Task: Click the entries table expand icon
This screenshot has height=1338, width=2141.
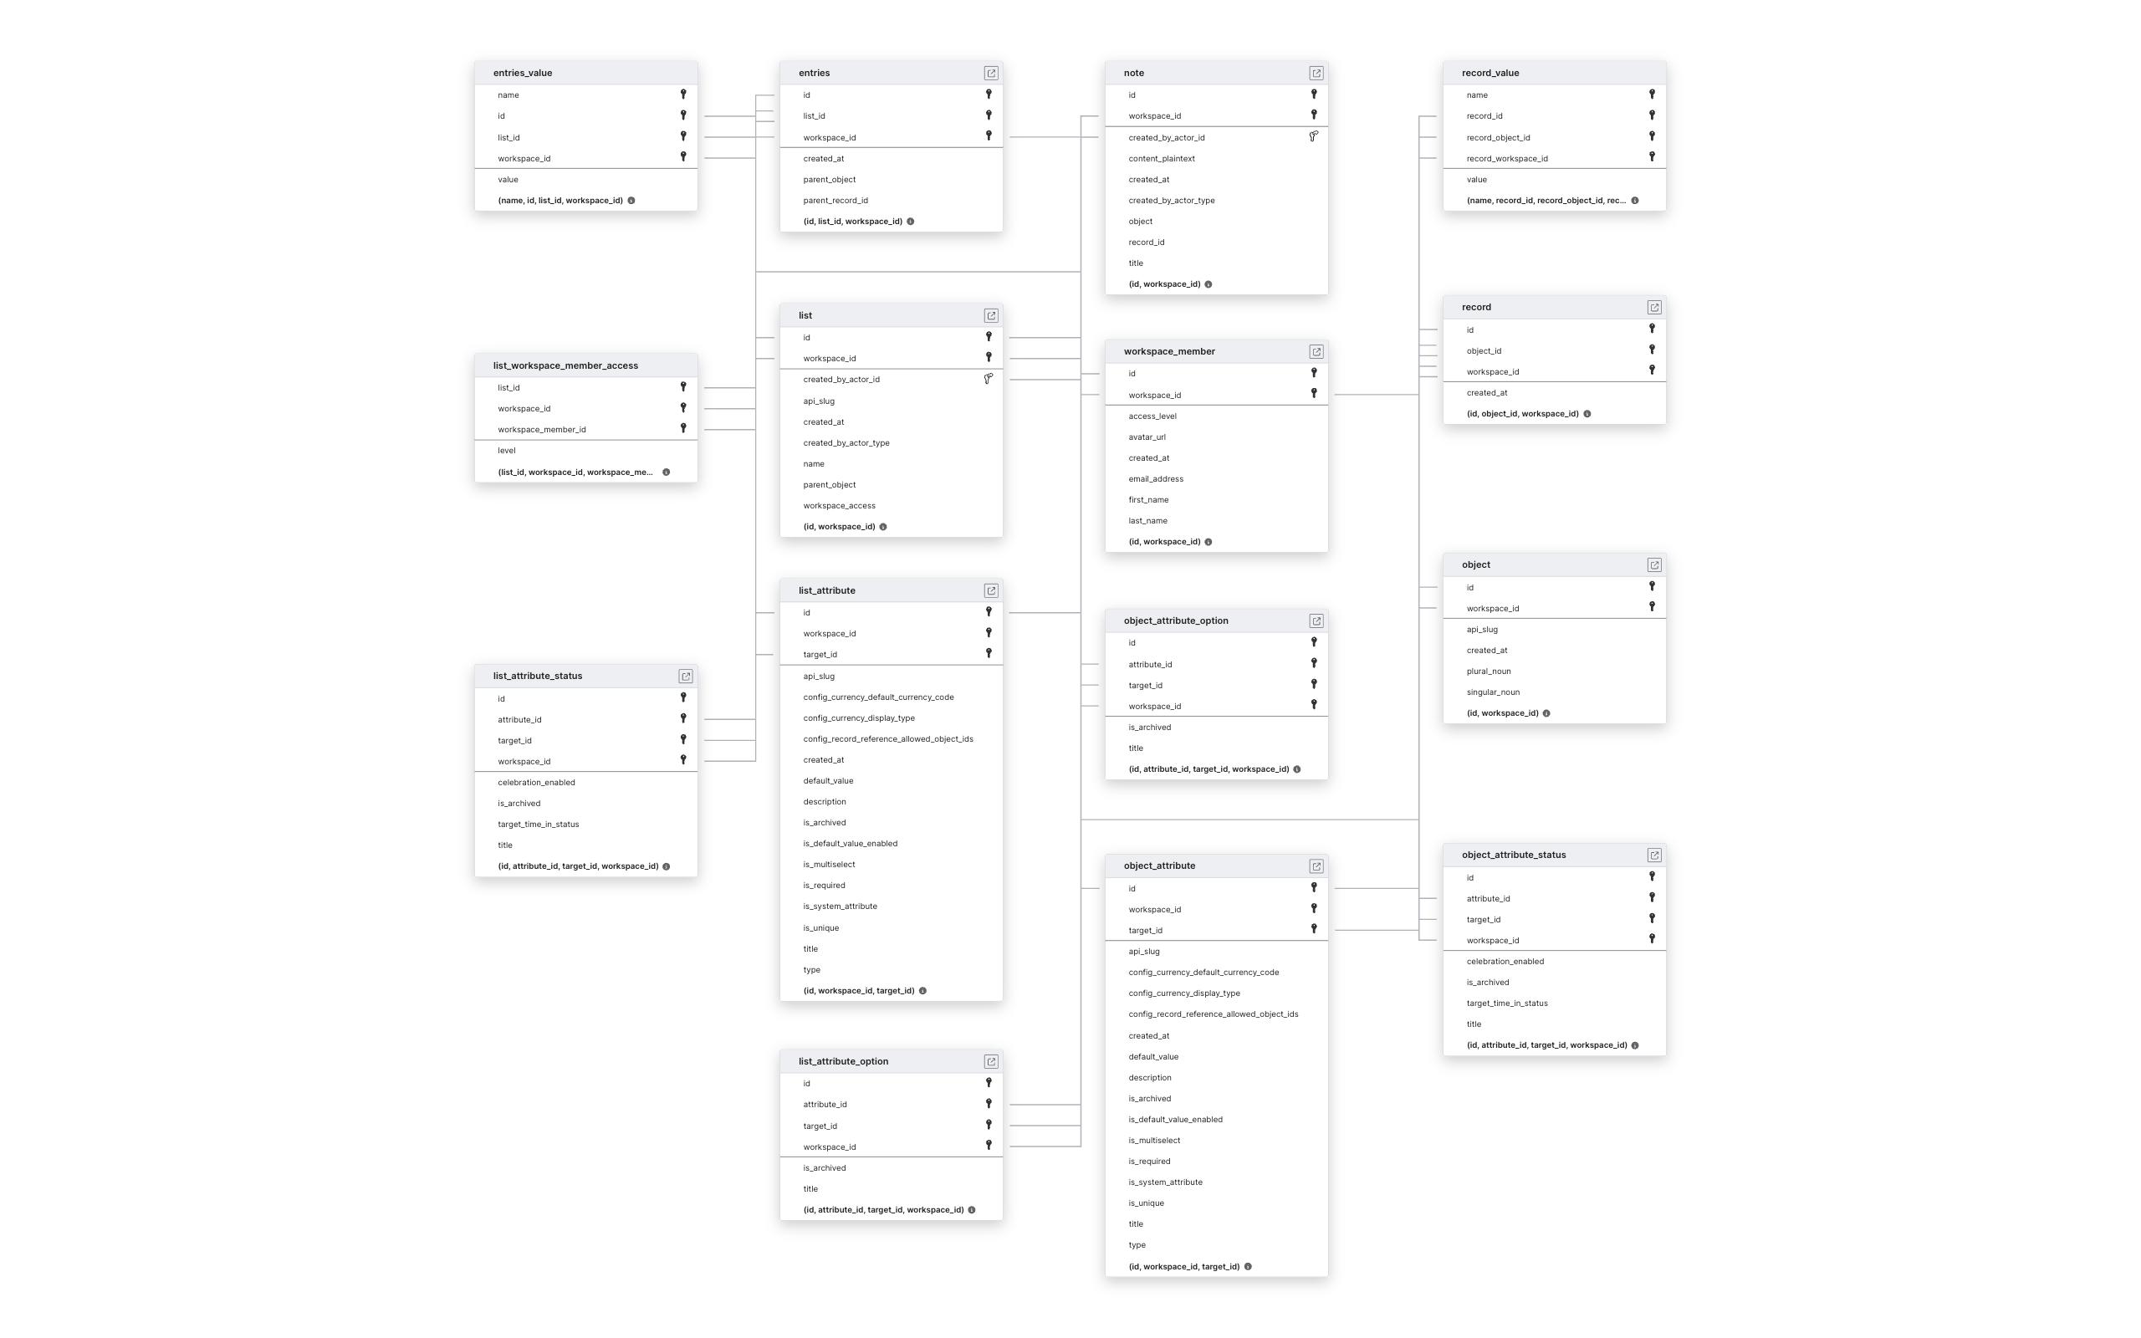Action: [x=989, y=73]
